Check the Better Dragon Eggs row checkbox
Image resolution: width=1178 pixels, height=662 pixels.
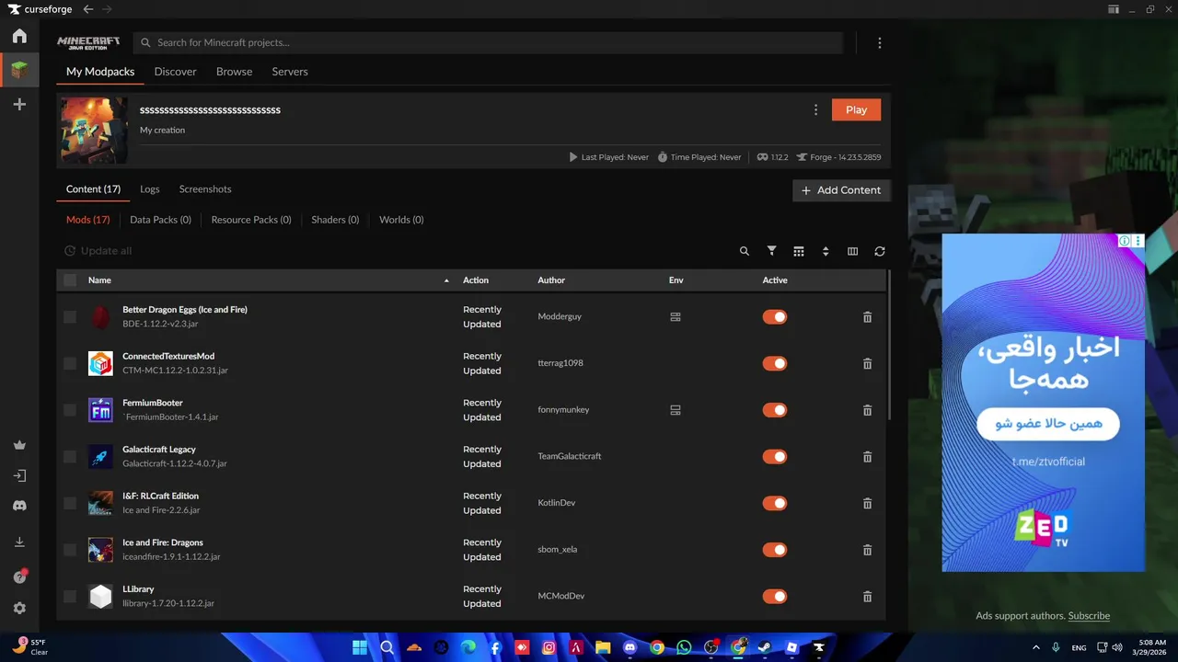70,317
